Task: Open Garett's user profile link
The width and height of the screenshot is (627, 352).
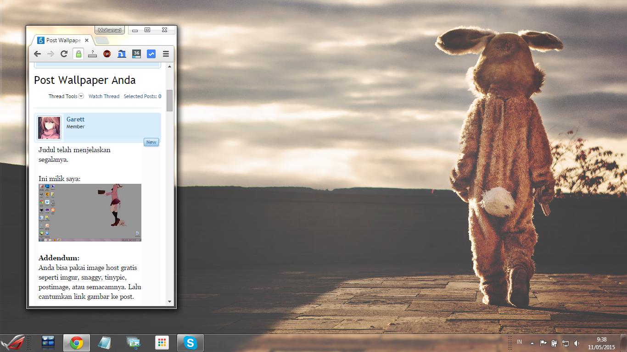Action: [75, 119]
